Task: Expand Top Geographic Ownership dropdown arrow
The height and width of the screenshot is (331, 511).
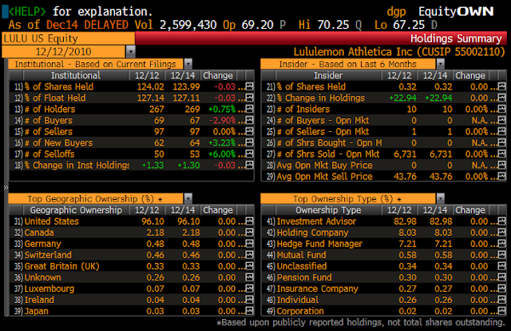Action: tap(188, 198)
